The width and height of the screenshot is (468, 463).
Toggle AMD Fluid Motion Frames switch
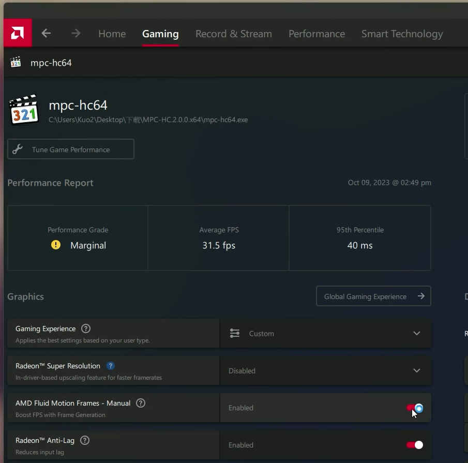(415, 408)
